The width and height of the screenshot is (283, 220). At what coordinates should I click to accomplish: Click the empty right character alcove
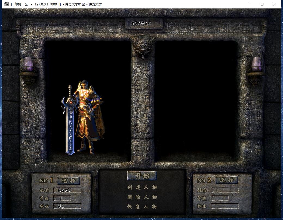pos(196,101)
